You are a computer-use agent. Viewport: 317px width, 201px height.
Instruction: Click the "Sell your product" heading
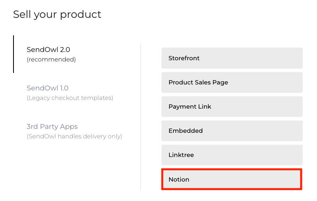click(57, 15)
